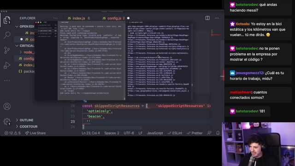This screenshot has width=295, height=166.
Task: Open editor more actions menu
Action: tap(217, 18)
